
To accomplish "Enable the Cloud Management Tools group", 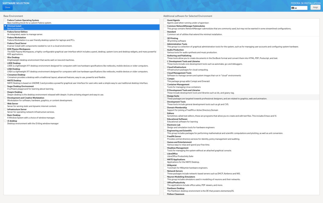I will [165, 73].
